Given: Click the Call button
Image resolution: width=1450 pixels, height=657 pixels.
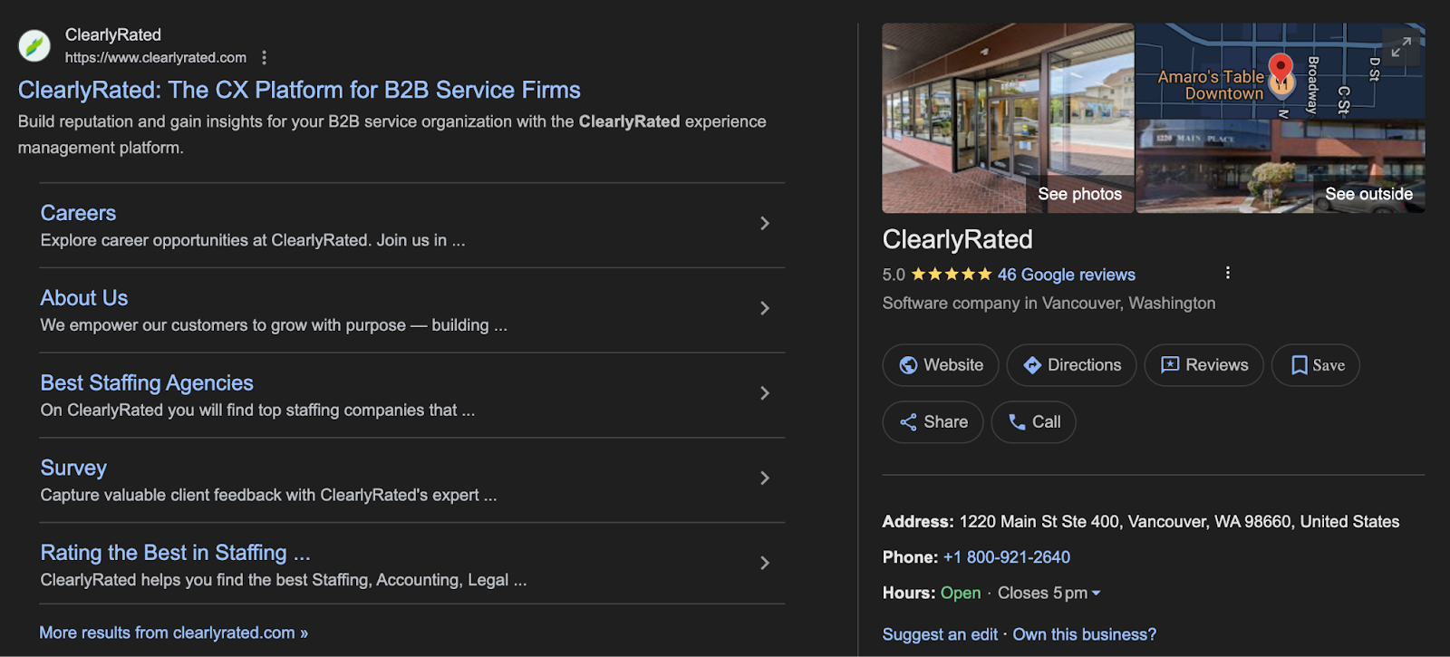Looking at the screenshot, I should click(1033, 422).
